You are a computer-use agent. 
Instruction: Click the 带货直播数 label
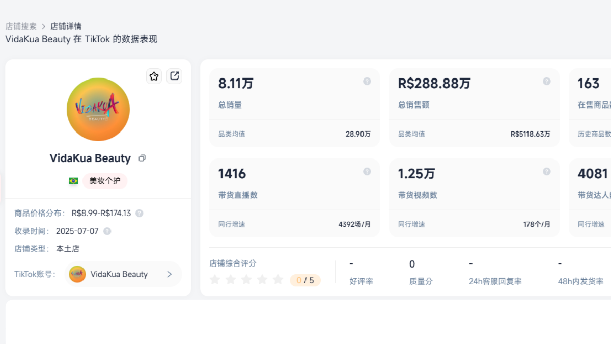tap(238, 195)
